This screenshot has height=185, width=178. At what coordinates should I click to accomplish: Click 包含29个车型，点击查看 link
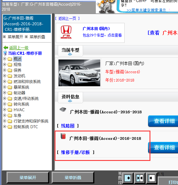(x=102, y=35)
